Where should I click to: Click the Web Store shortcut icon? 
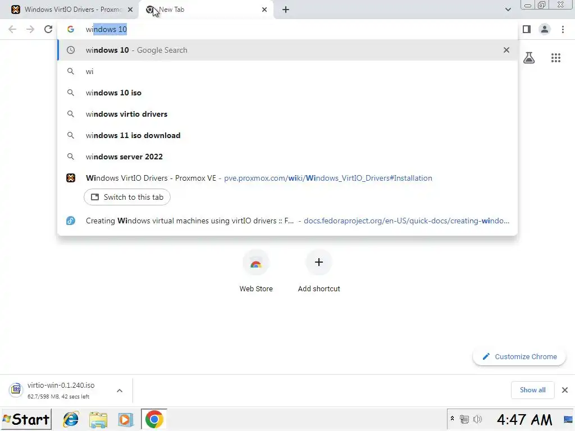(x=256, y=263)
